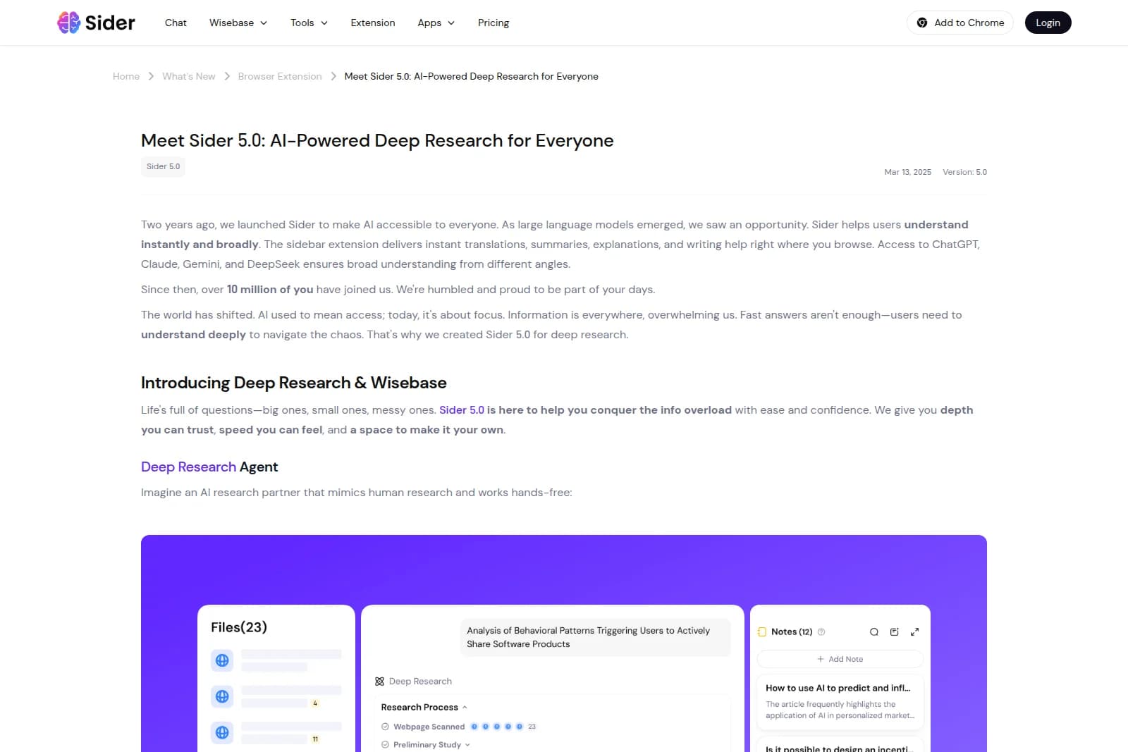Viewport: 1128px width, 752px height.
Task: Expand the Preliminary Study item
Action: [467, 744]
